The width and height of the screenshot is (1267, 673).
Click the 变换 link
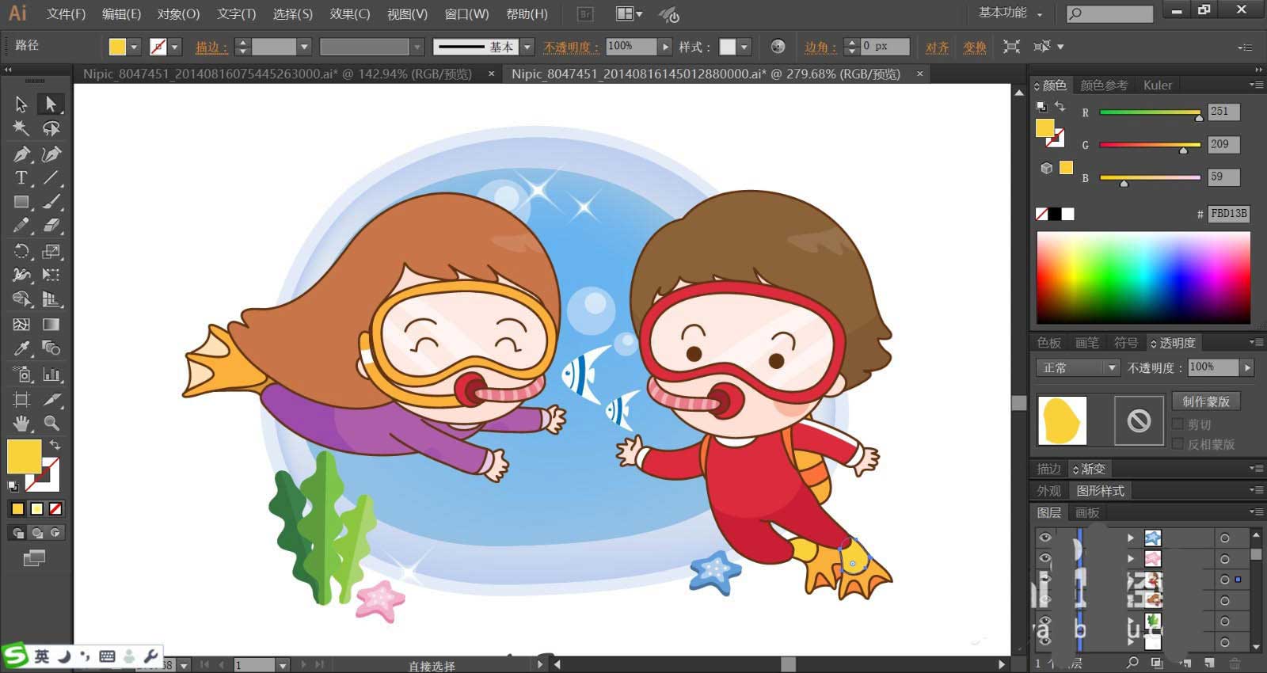(975, 48)
